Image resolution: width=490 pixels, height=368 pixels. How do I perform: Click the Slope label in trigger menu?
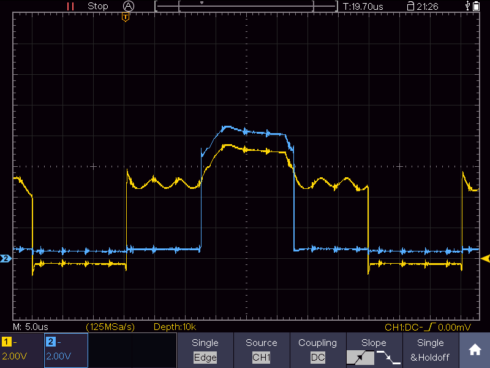point(374,343)
